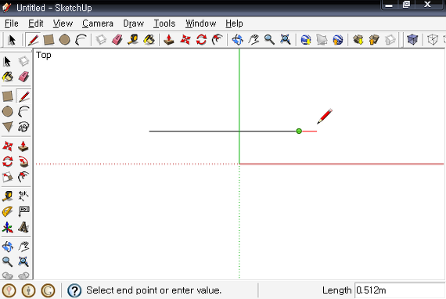The image size is (446, 299).
Task: Open the File menu
Action: 12,23
